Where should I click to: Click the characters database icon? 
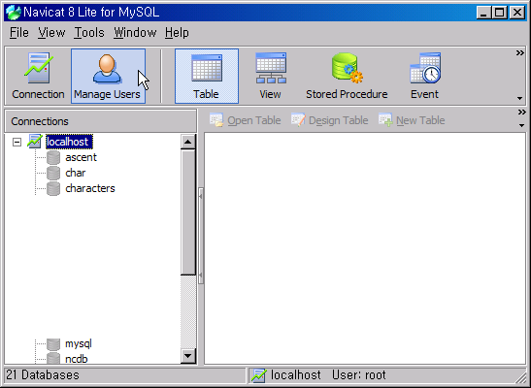(x=53, y=188)
